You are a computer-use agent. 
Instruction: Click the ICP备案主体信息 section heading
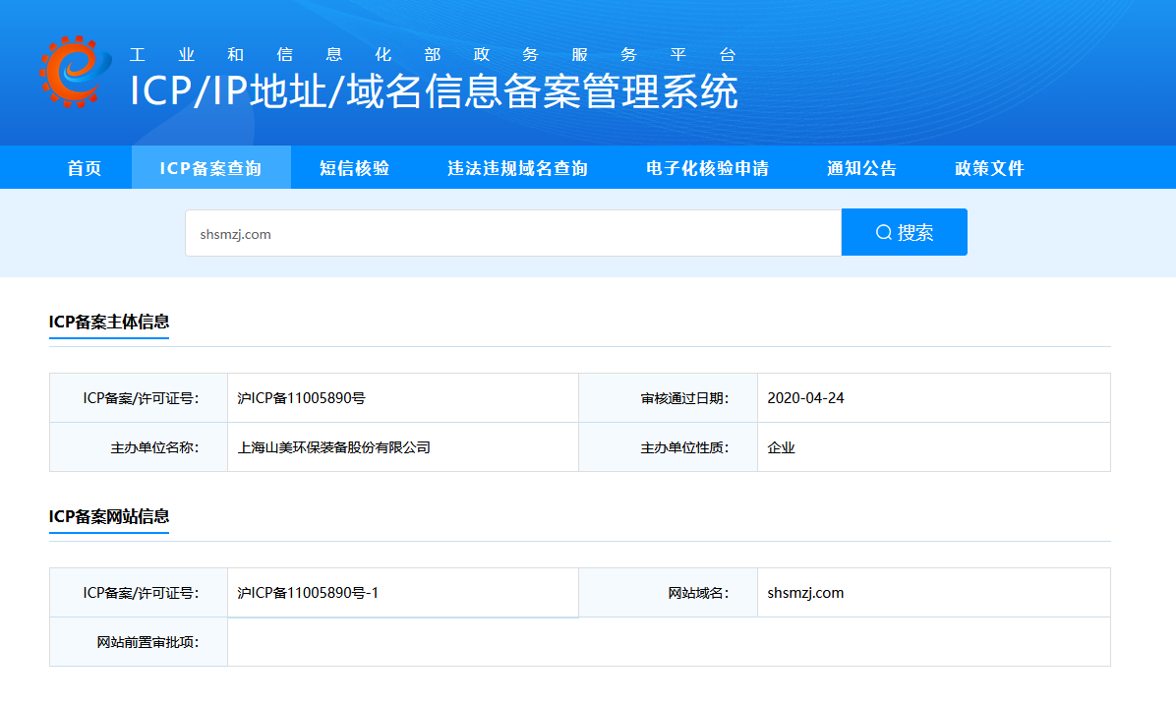click(109, 322)
